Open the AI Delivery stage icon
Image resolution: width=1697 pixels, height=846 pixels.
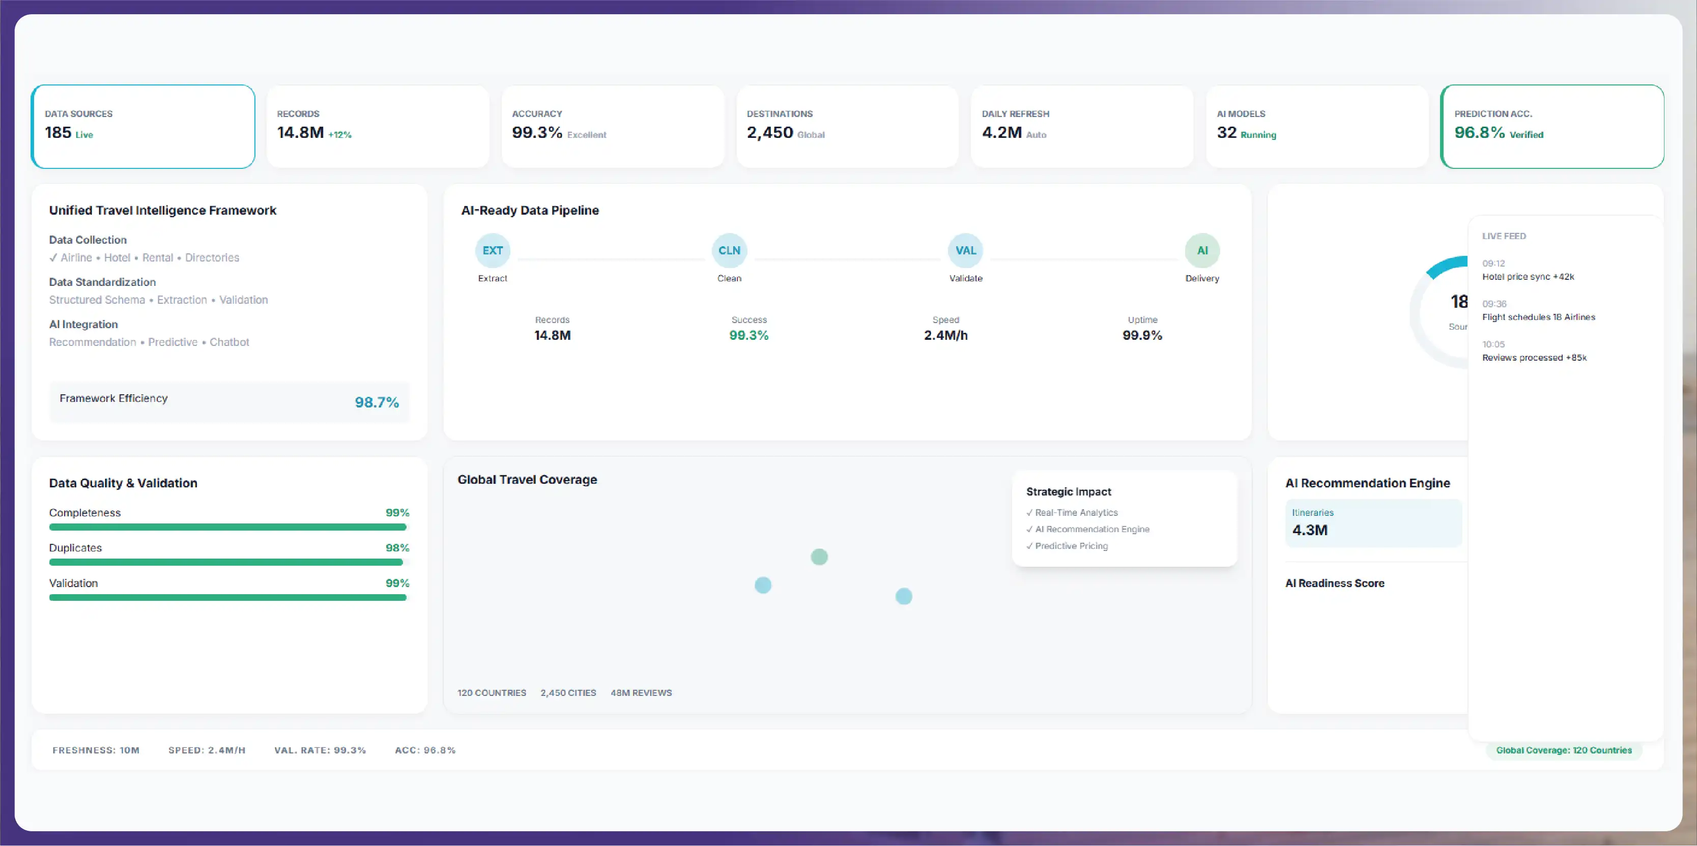click(1201, 250)
